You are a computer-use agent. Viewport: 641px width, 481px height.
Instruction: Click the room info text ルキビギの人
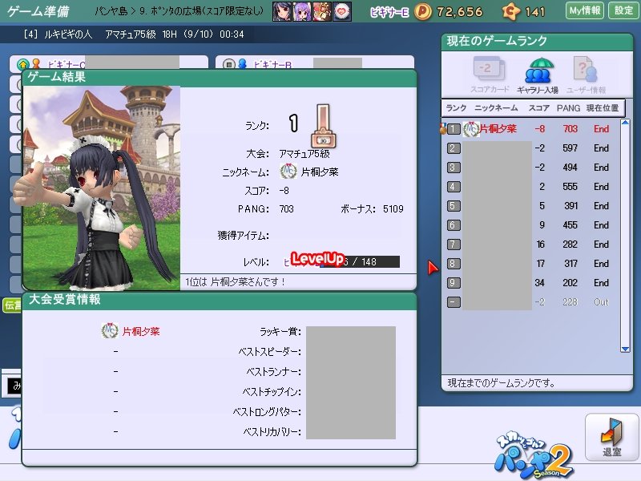coord(68,34)
